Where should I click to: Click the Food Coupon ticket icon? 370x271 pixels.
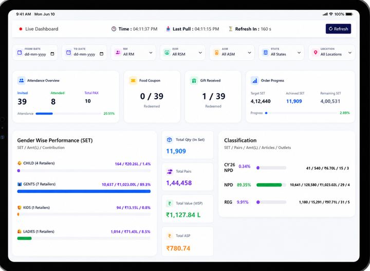tap(133, 81)
